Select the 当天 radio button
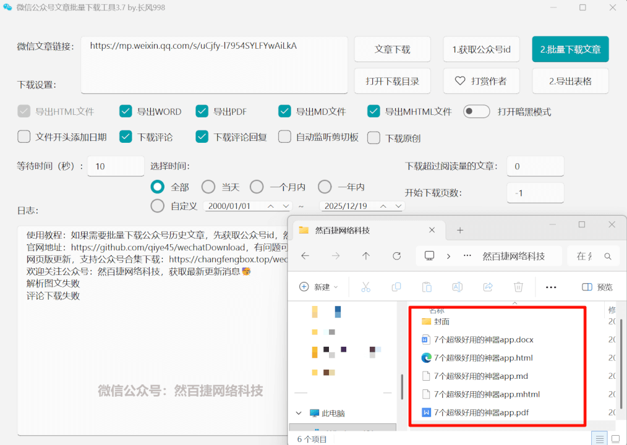Viewport: 627px width, 445px height. (208, 186)
